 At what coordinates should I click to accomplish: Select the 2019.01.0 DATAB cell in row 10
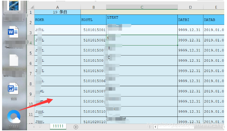click(x=214, y=101)
